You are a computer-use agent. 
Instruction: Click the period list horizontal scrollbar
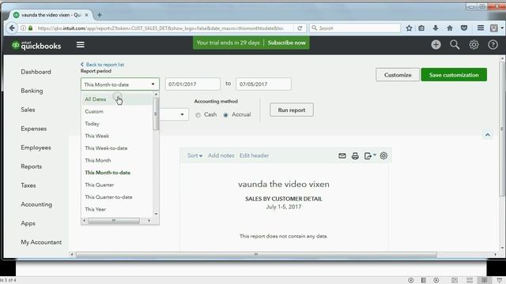(x=114, y=221)
